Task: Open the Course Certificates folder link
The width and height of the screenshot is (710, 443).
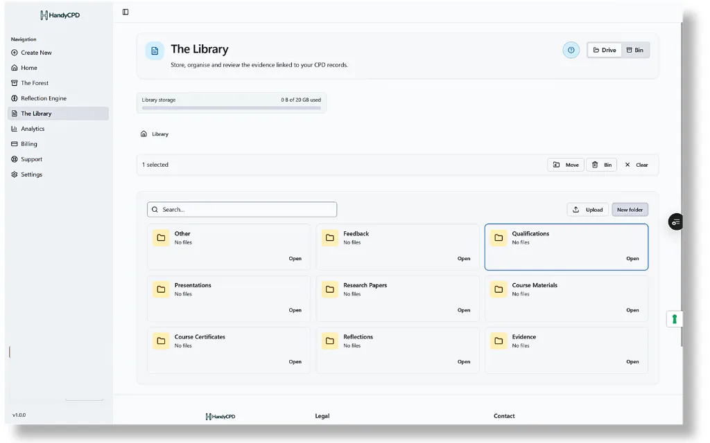Action: (295, 361)
